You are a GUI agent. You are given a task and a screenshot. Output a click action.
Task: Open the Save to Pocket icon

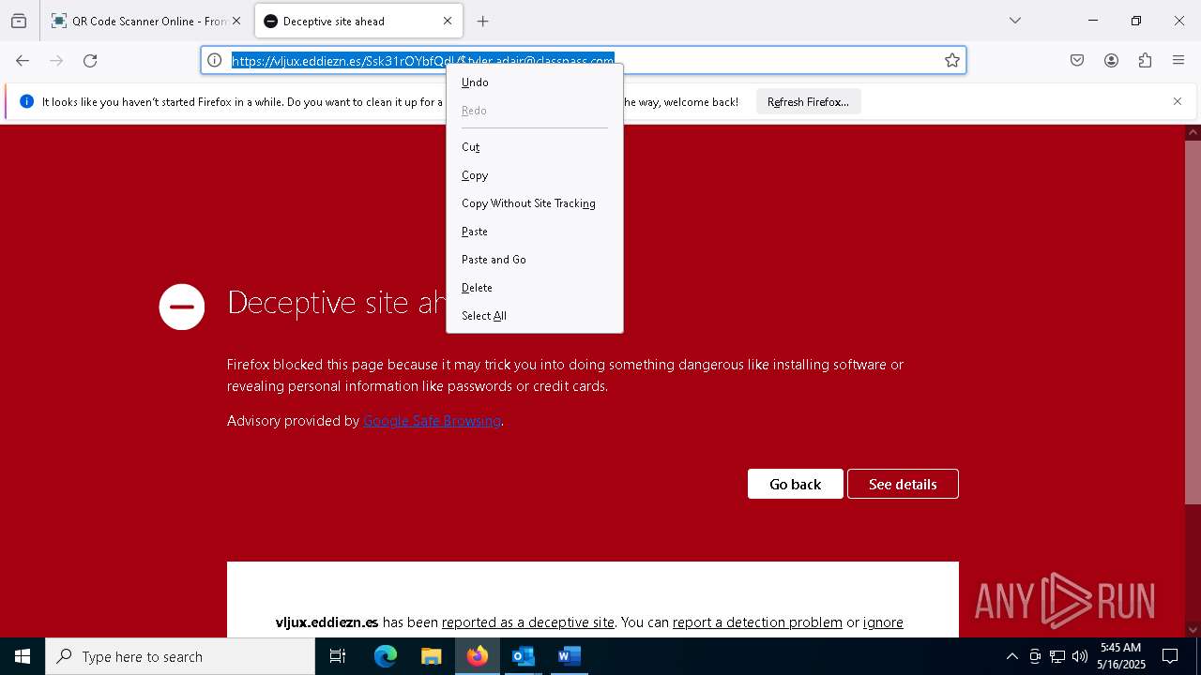click(x=1077, y=60)
